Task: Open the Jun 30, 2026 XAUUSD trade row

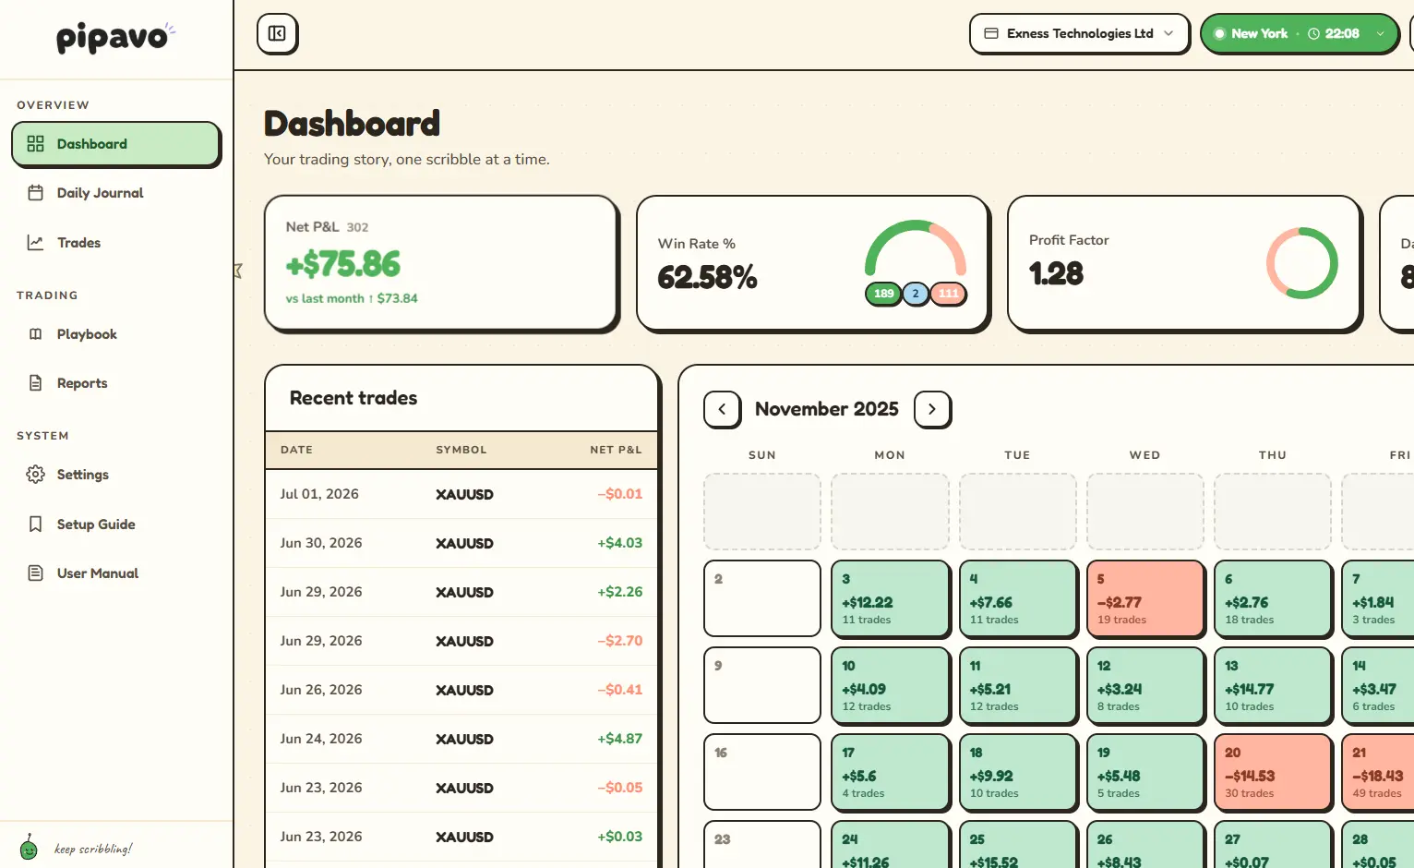Action: [x=461, y=543]
